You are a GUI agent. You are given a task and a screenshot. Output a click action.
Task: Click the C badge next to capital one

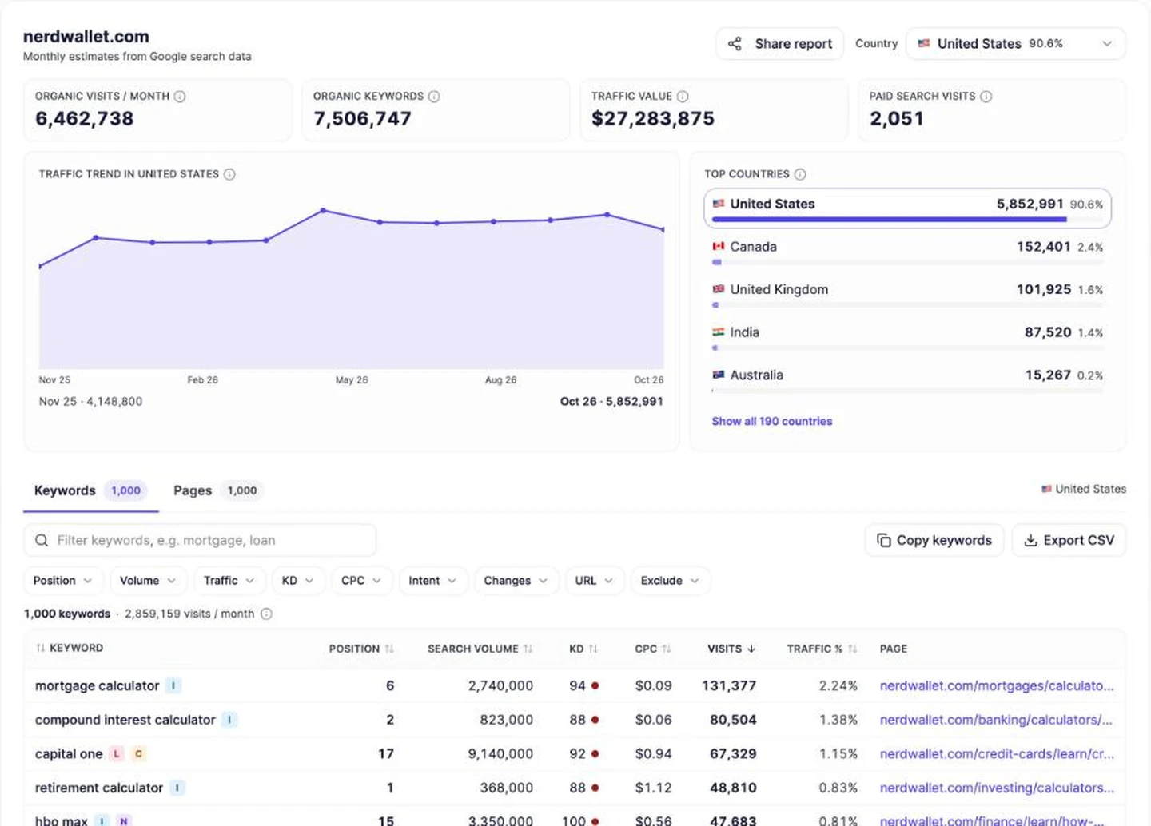138,753
